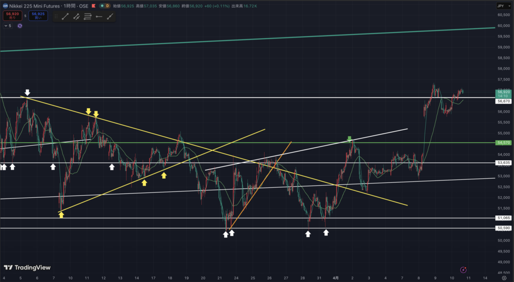Viewport: 514px width, 282px height.
Task: Click the purple circular indicator icon
Action: [20, 26]
